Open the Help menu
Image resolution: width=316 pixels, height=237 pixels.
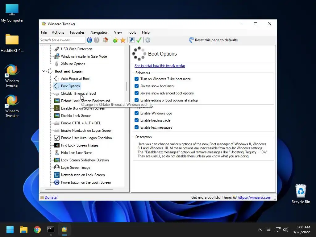click(x=146, y=32)
